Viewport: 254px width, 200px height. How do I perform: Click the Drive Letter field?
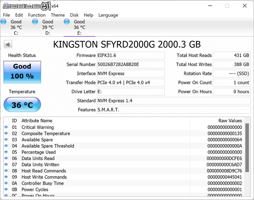[x=131, y=92]
